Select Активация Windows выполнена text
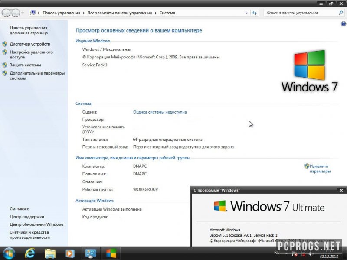 [112, 209]
